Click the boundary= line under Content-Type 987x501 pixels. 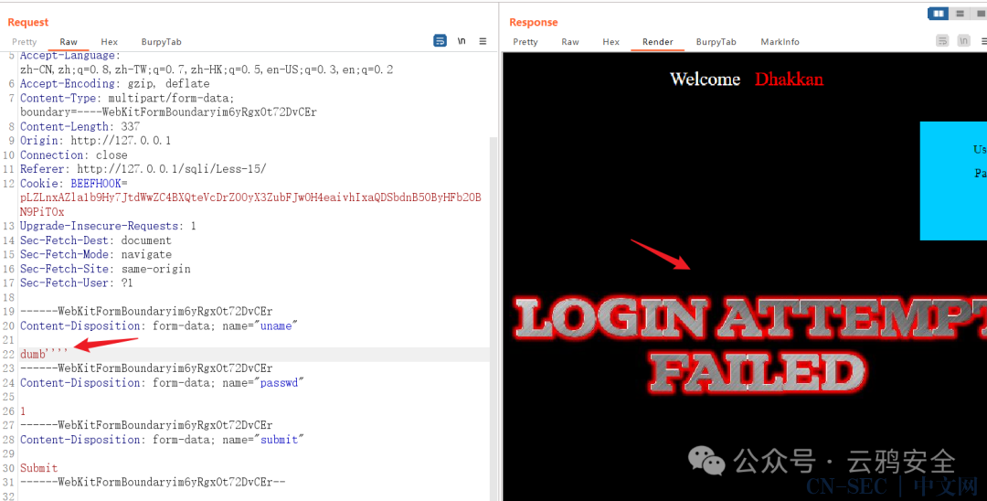168,112
